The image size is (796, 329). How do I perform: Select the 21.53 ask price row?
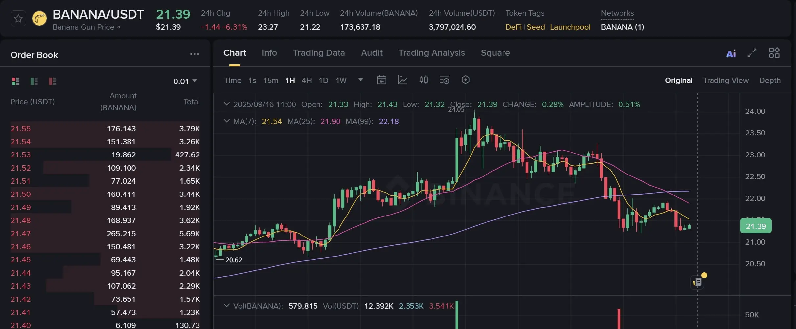point(105,155)
